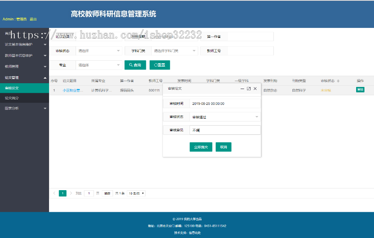Collapse the 论文管理 sidebar menu
Screen dimensions: 374x238
pos(25,77)
